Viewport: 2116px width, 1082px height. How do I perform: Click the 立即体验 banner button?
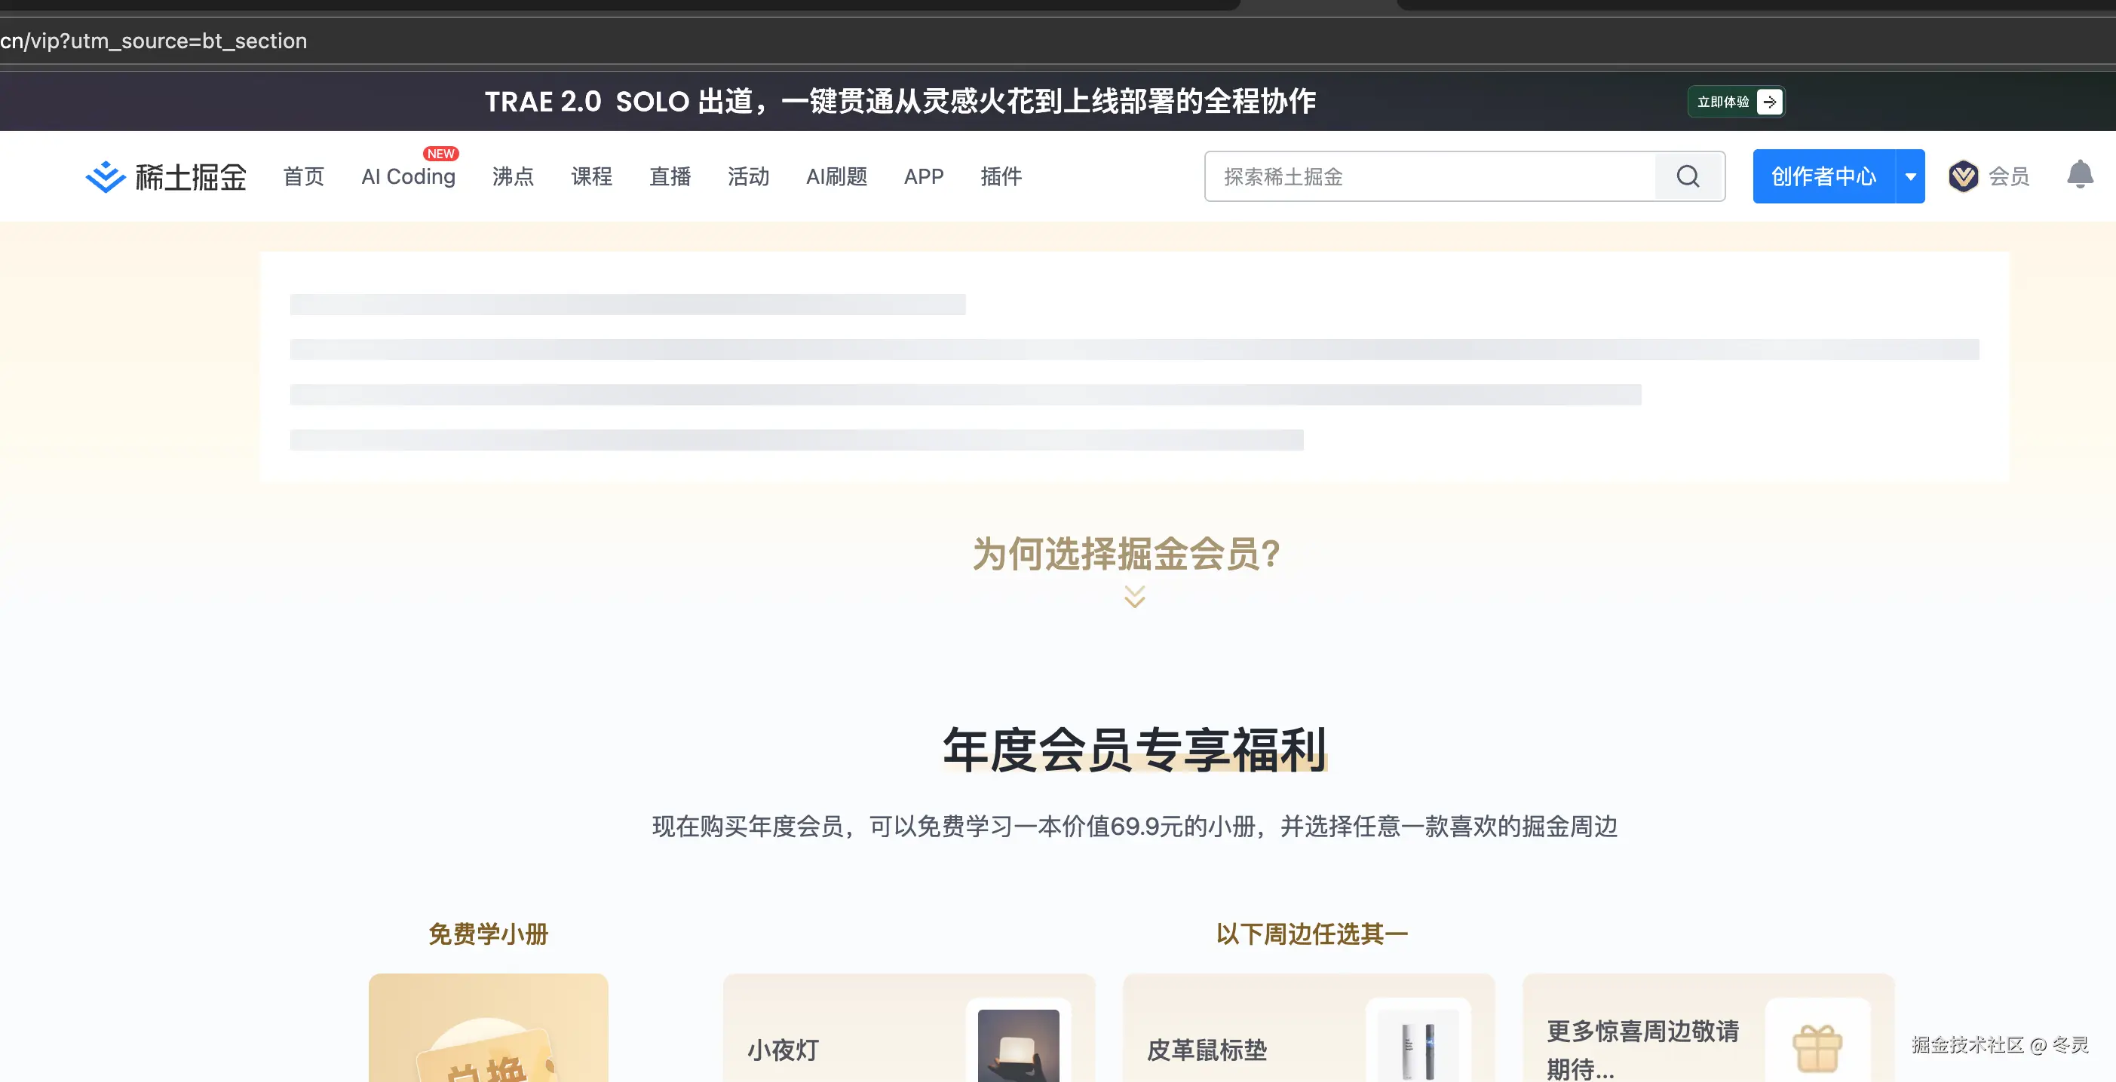click(1736, 101)
